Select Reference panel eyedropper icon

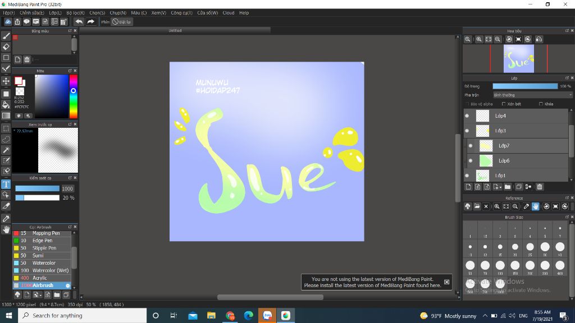pos(526,206)
